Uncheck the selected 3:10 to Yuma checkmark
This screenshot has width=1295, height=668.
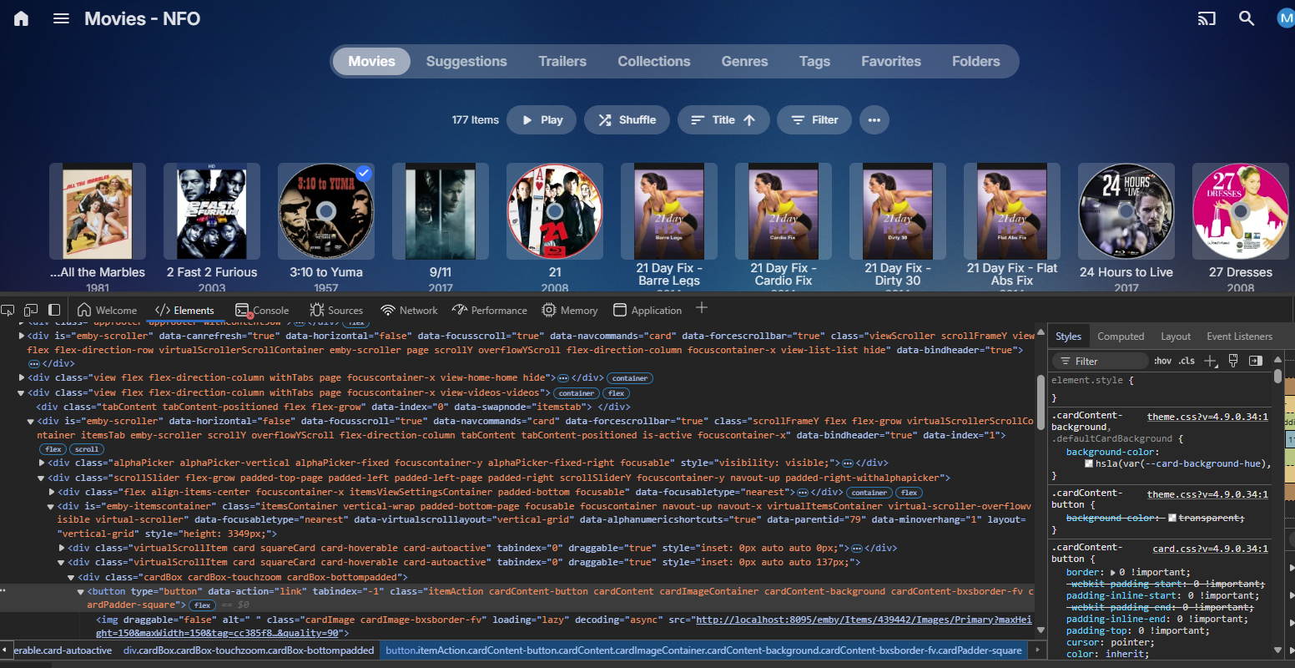(363, 174)
